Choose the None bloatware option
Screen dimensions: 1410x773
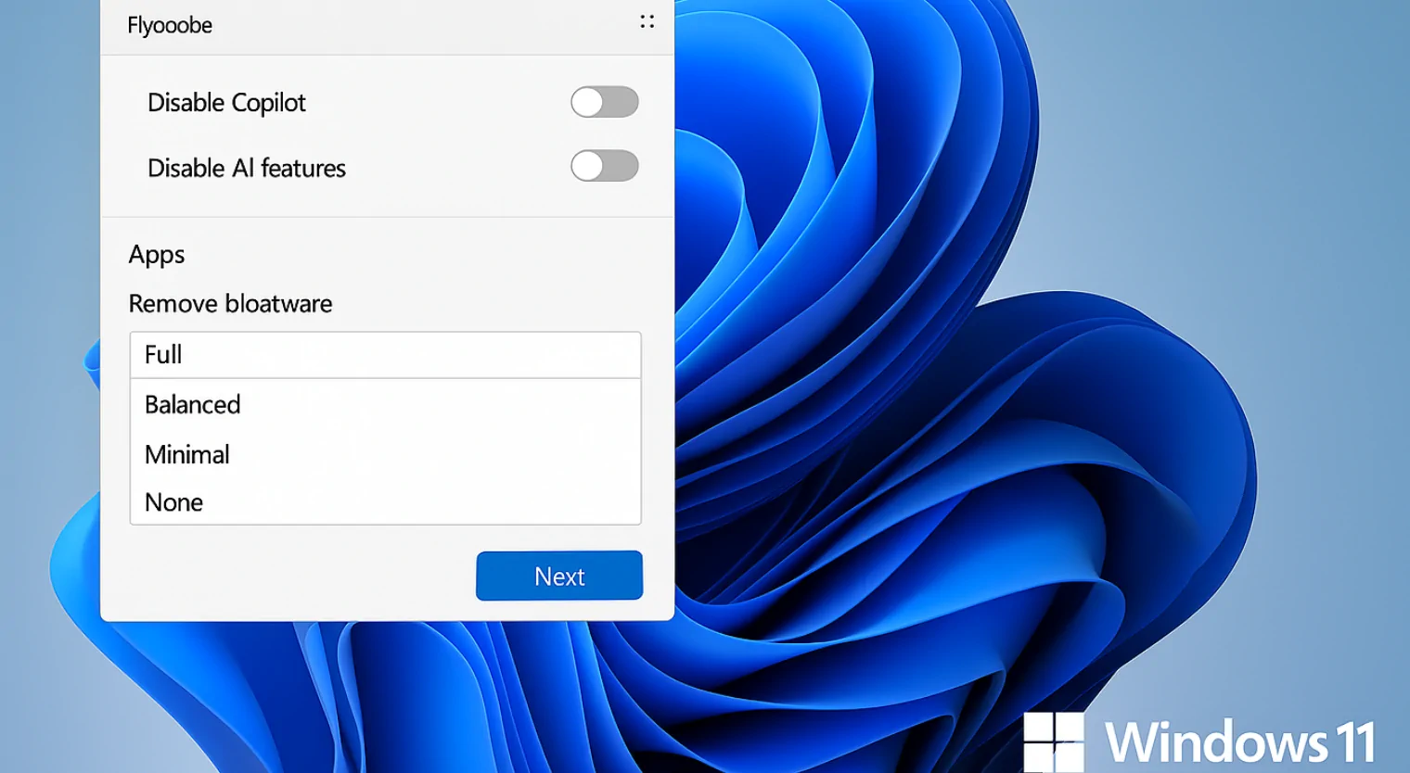coord(385,502)
